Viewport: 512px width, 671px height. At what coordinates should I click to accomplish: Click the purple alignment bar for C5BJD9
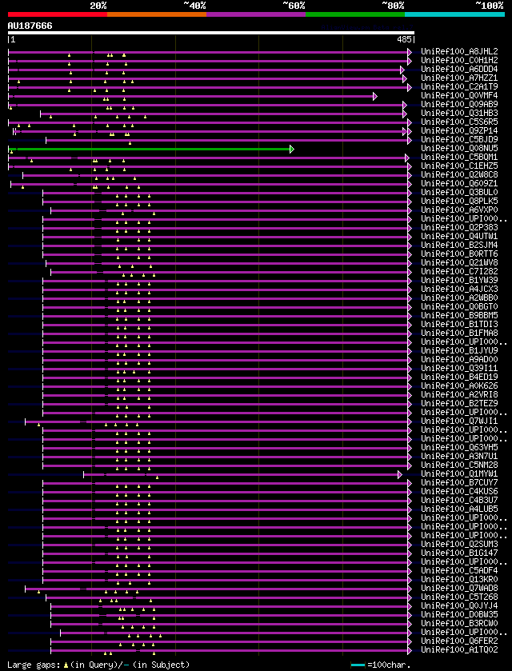coord(227,140)
